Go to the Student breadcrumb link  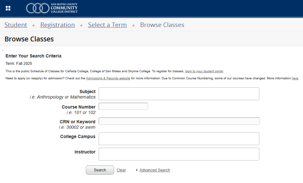point(16,25)
